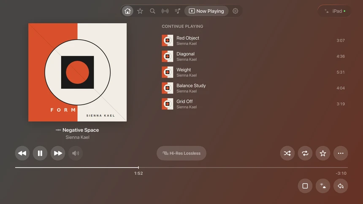363x204 pixels.
Task: Click the Red Object album thumbnail
Action: click(168, 40)
